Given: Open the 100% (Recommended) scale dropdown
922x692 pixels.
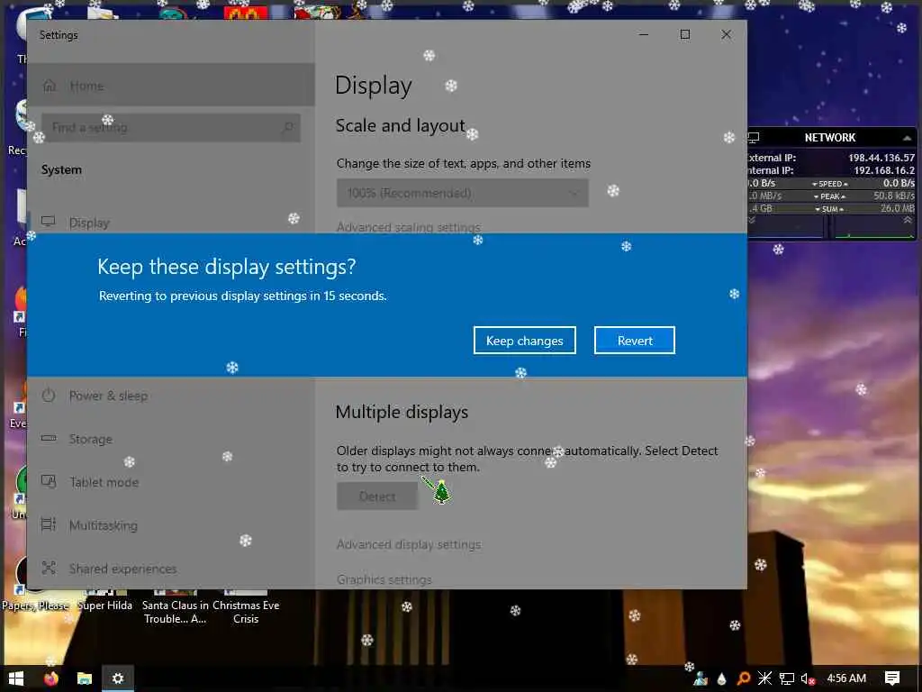Looking at the screenshot, I should 462,193.
